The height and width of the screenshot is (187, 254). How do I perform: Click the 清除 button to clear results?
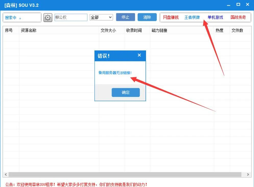pos(147,17)
